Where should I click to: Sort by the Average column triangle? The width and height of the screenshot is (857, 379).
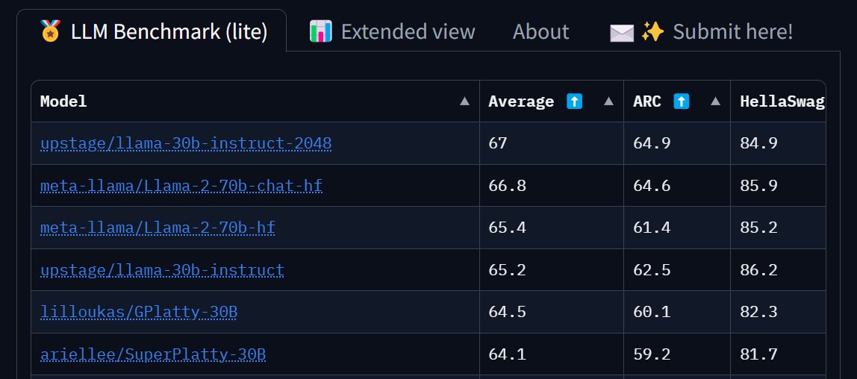(x=608, y=101)
